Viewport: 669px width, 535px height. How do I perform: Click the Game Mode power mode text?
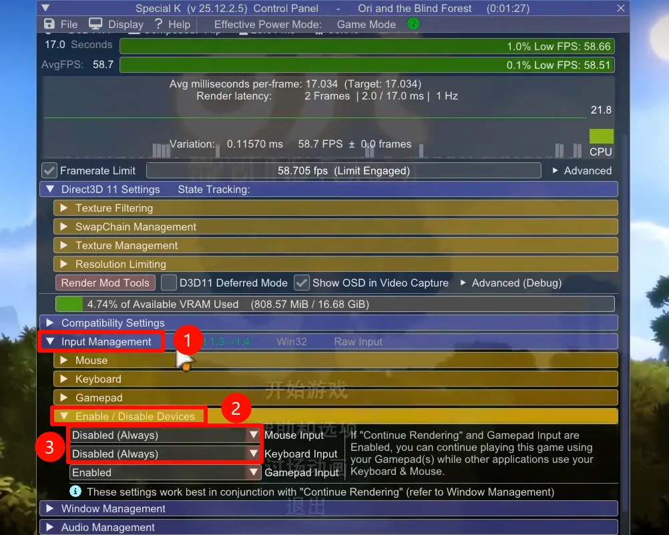click(x=366, y=24)
